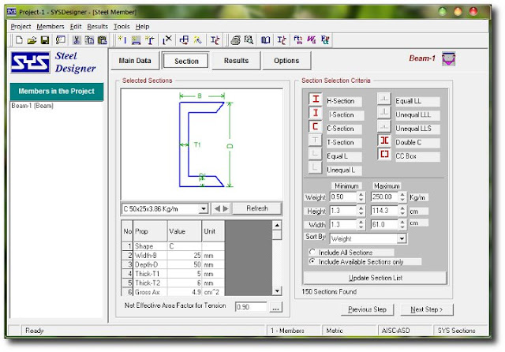This screenshot has width=505, height=352.
Task: Select the I-Section shape icon
Action: click(316, 113)
